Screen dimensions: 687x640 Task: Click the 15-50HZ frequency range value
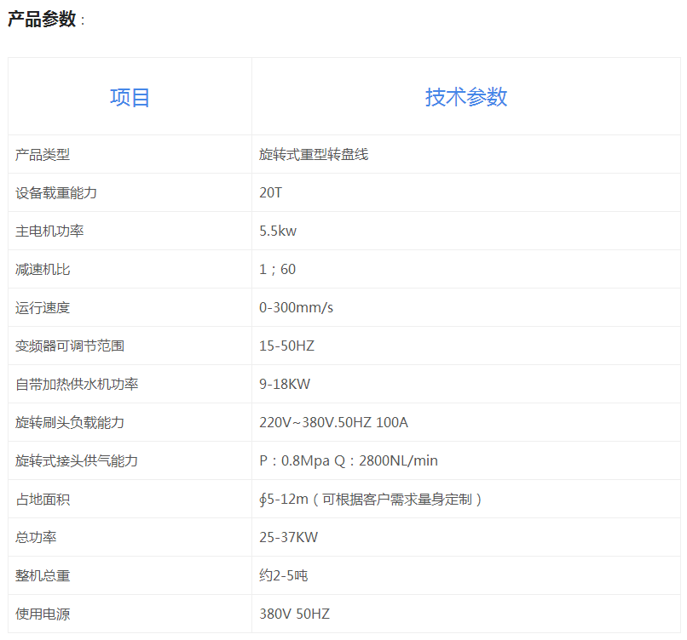point(286,346)
